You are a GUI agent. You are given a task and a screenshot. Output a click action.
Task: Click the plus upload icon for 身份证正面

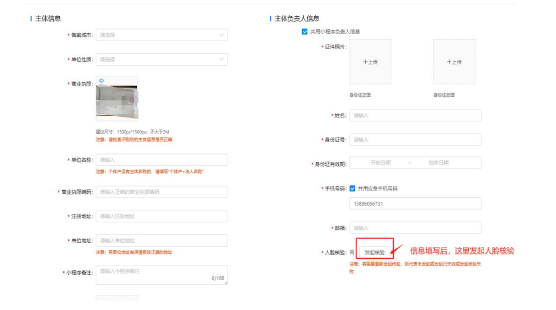370,62
